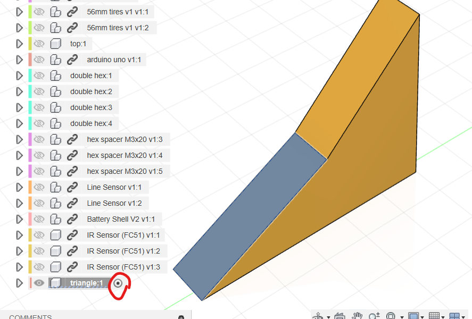Click assembly icon of double hex:3
The height and width of the screenshot is (319, 472).
(55, 107)
